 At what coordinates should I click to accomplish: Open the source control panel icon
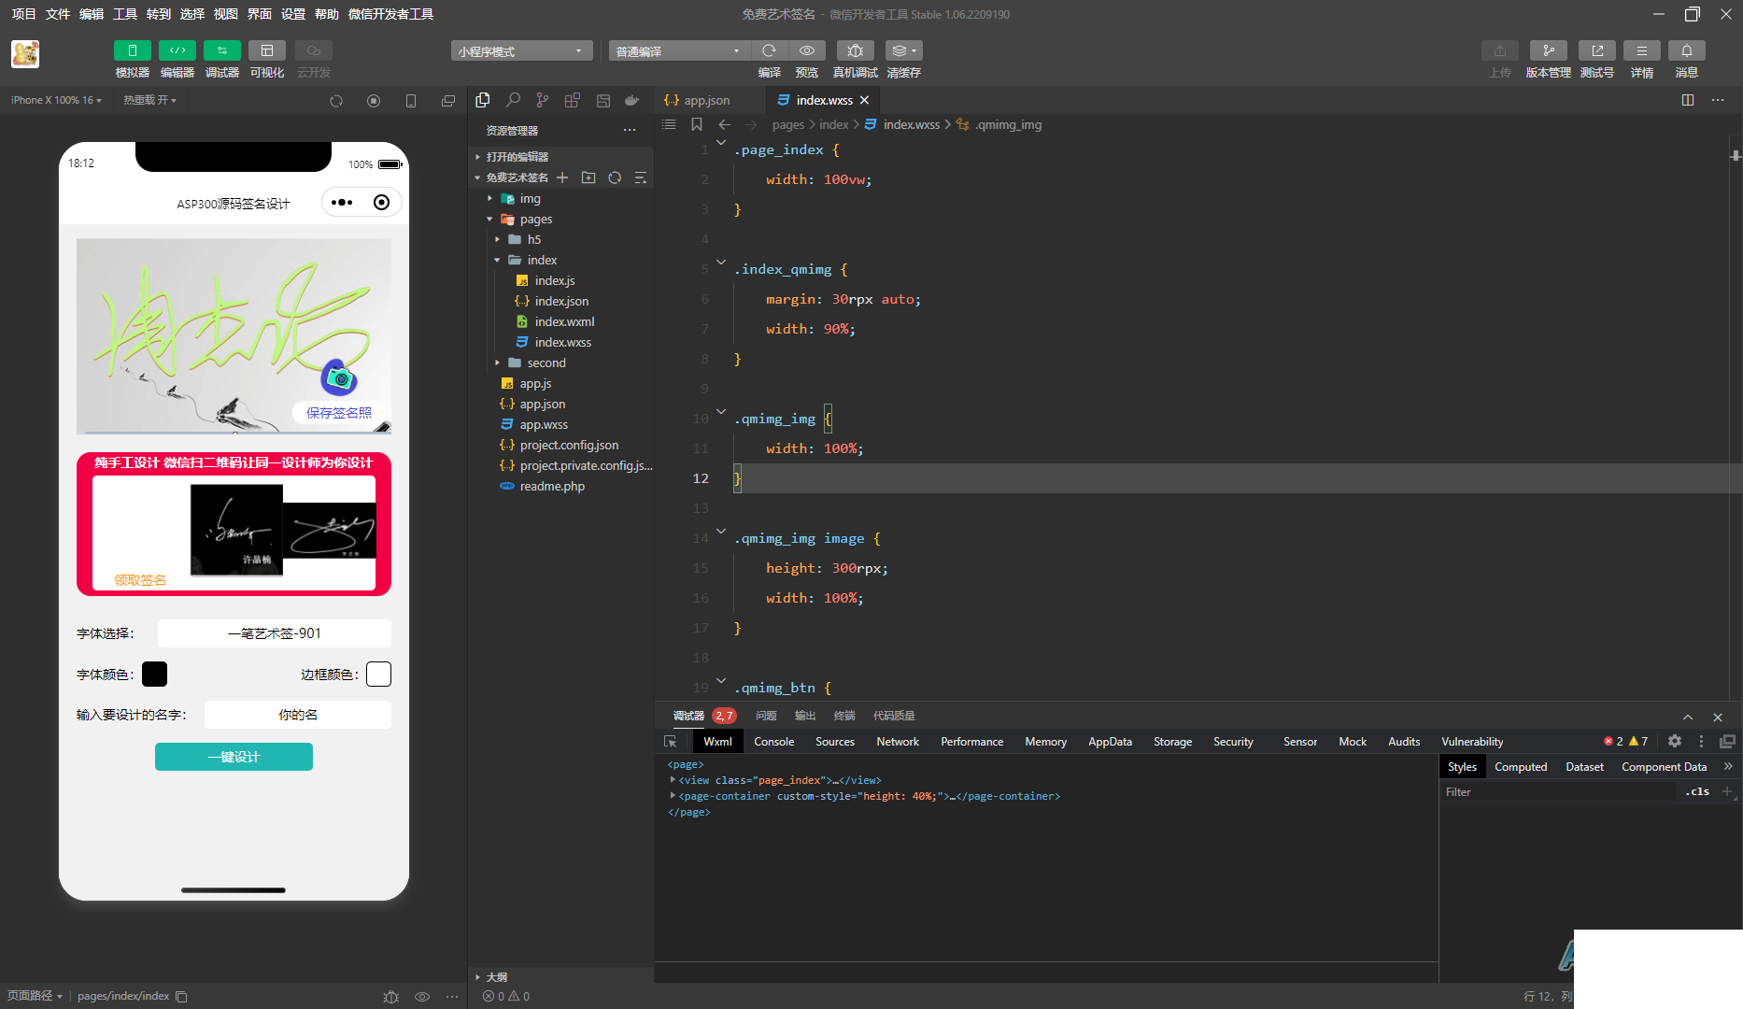pos(543,100)
